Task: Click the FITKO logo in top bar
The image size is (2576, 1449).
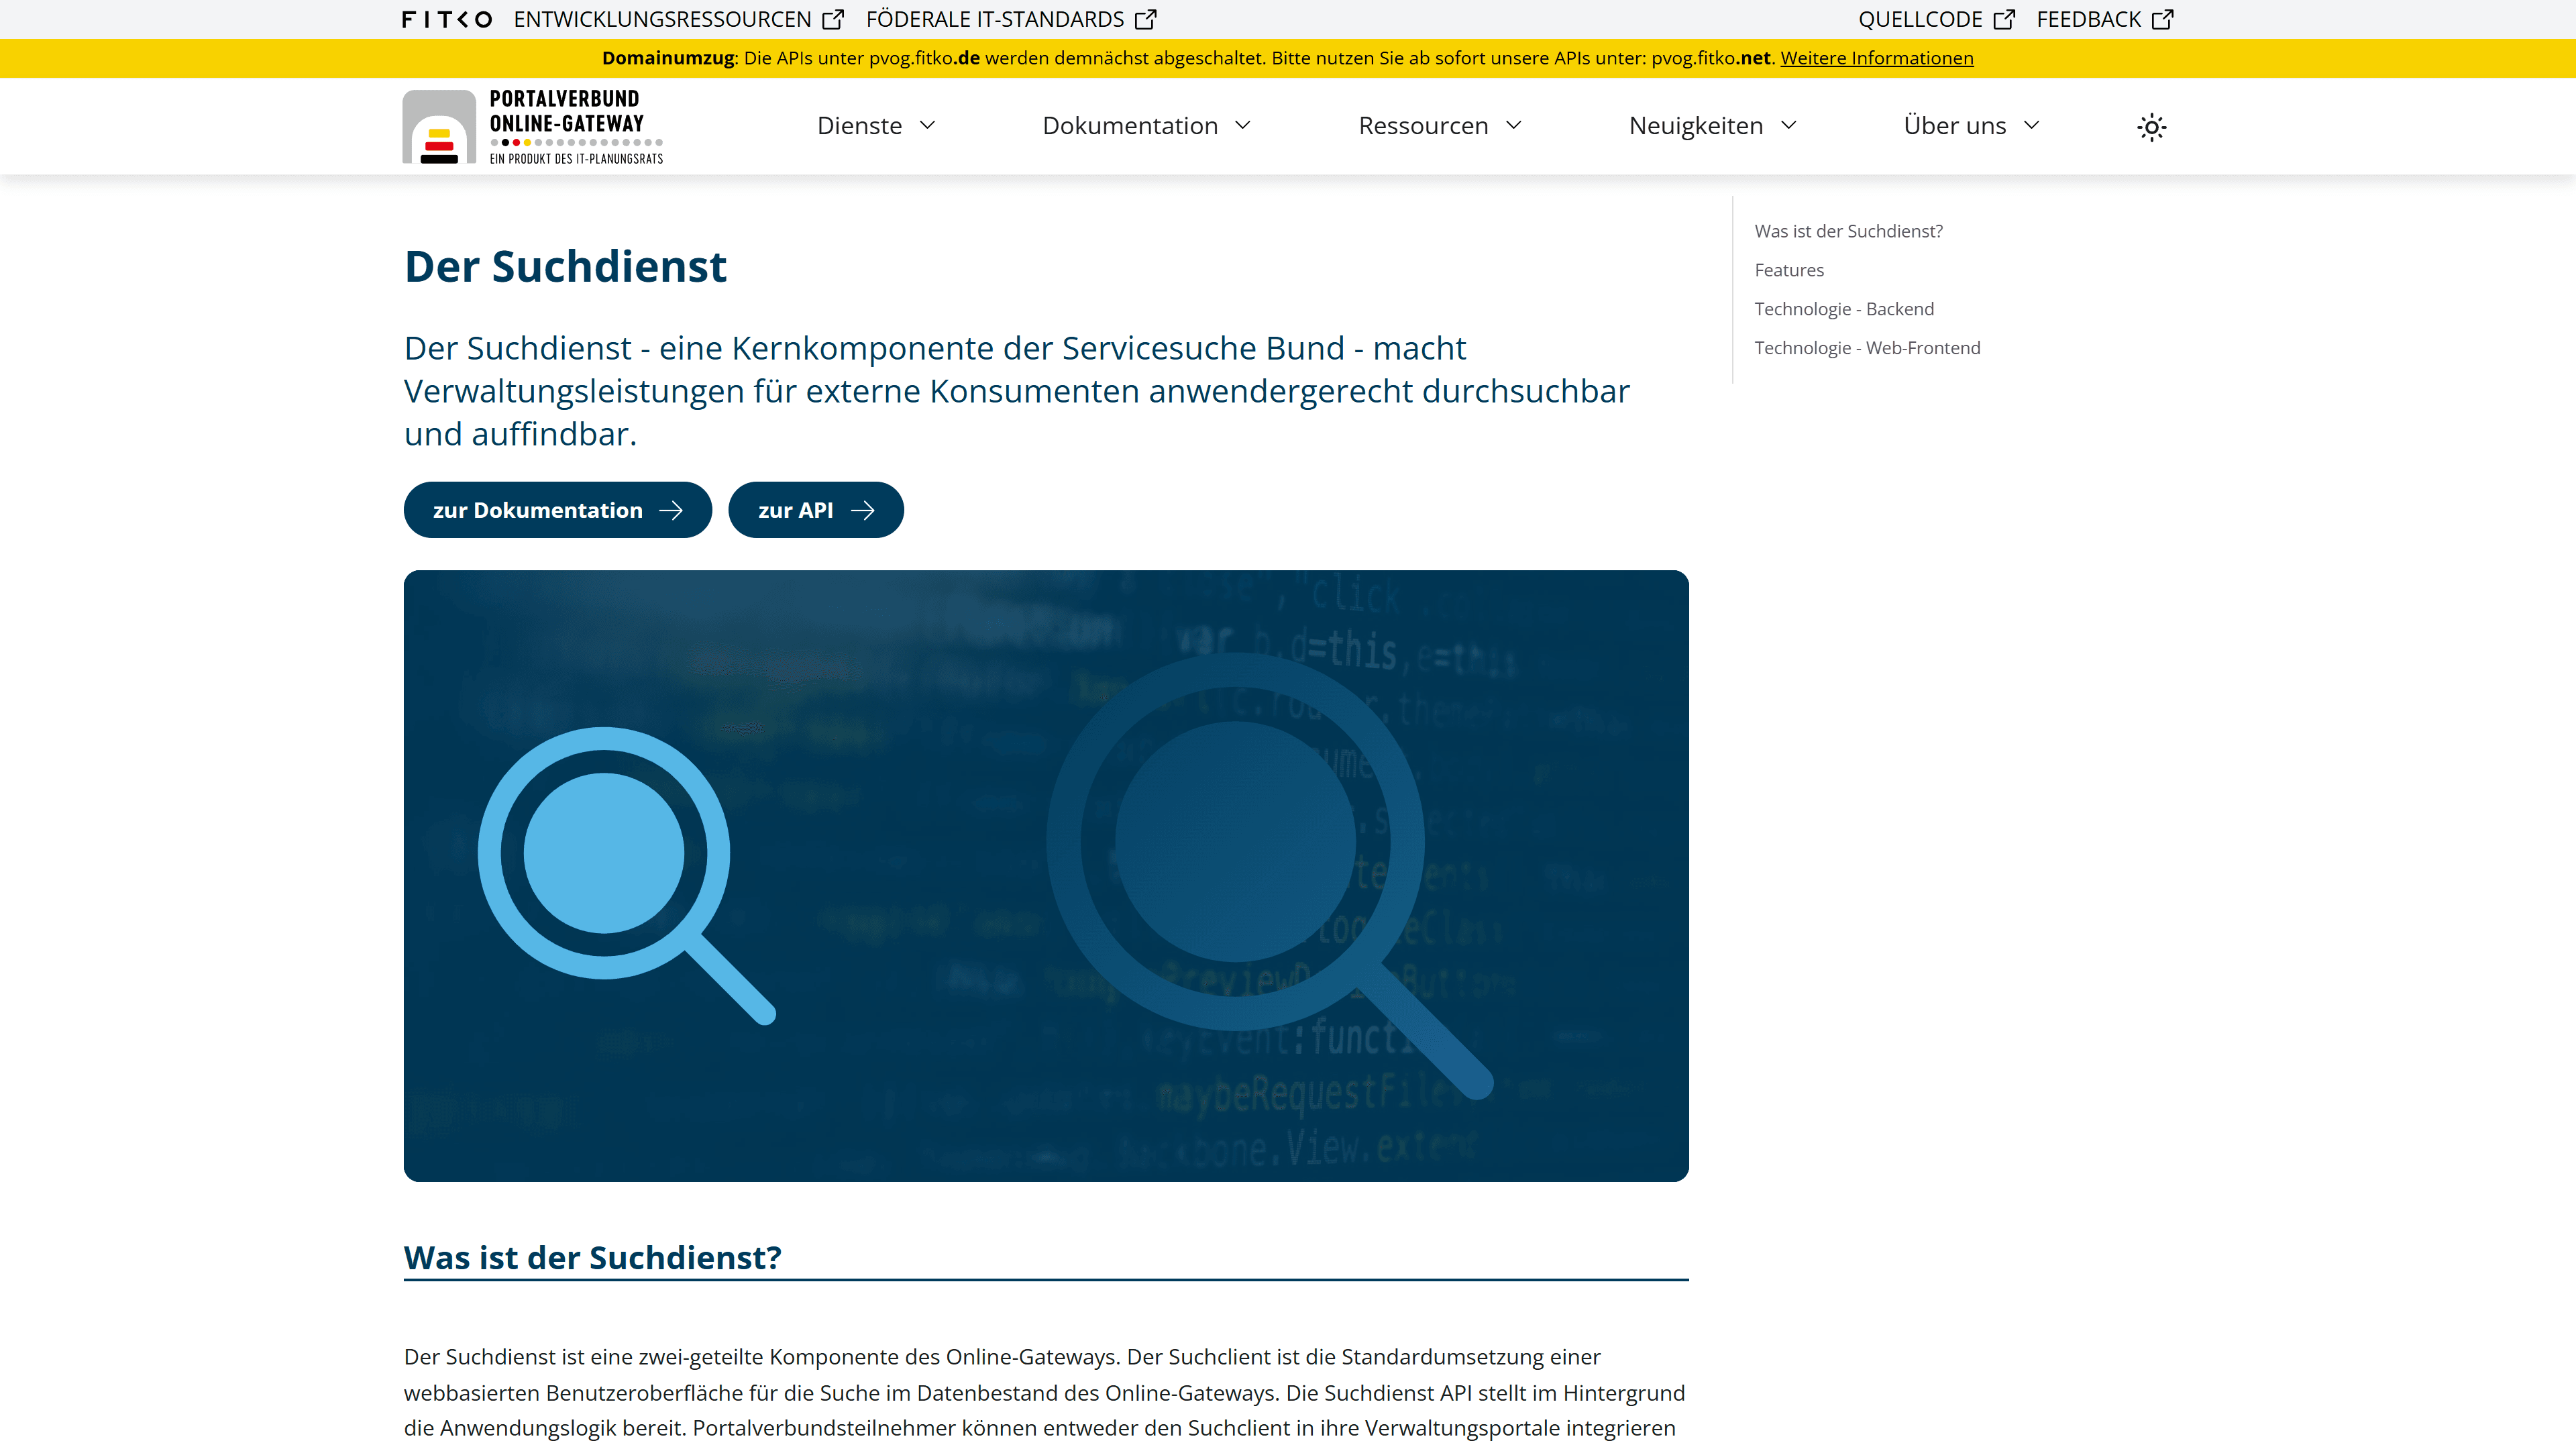Action: tap(447, 19)
